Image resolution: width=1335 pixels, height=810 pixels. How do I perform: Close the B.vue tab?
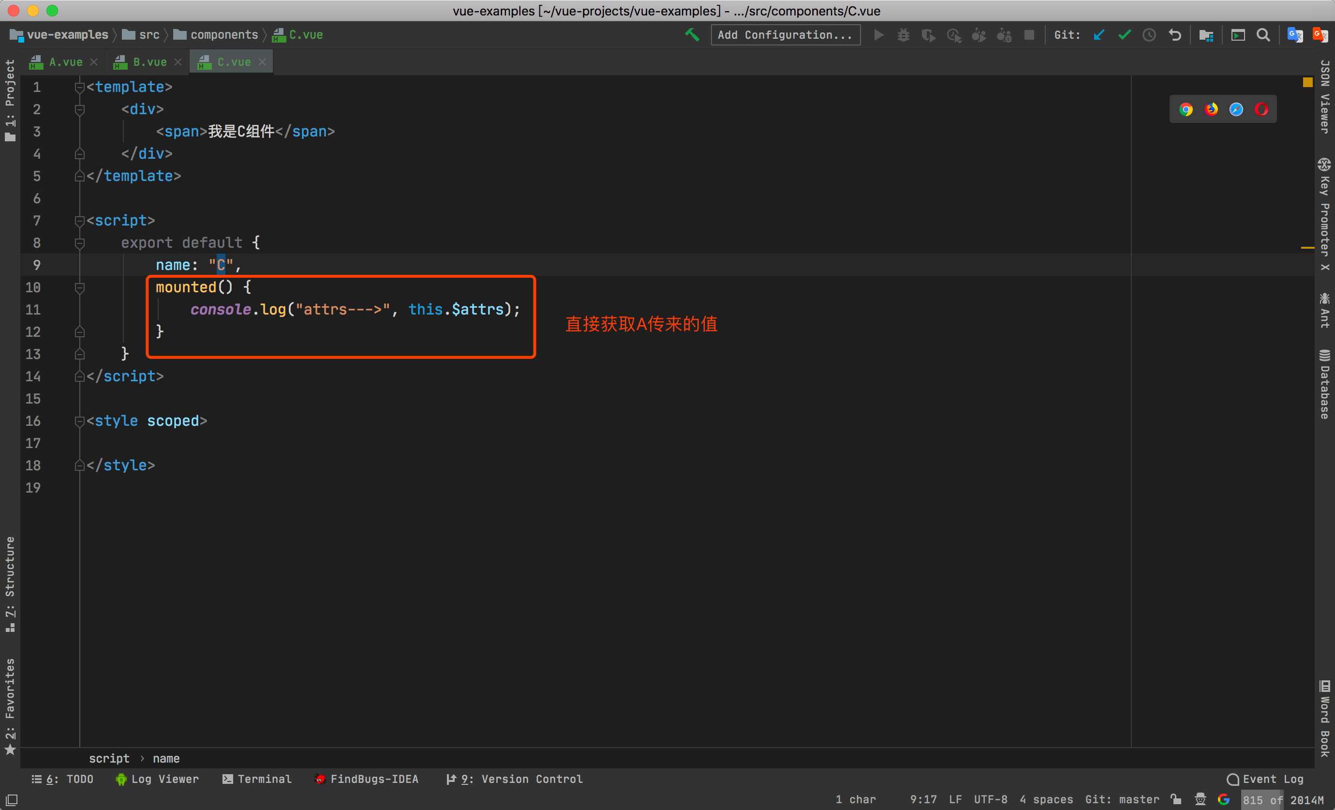[178, 62]
